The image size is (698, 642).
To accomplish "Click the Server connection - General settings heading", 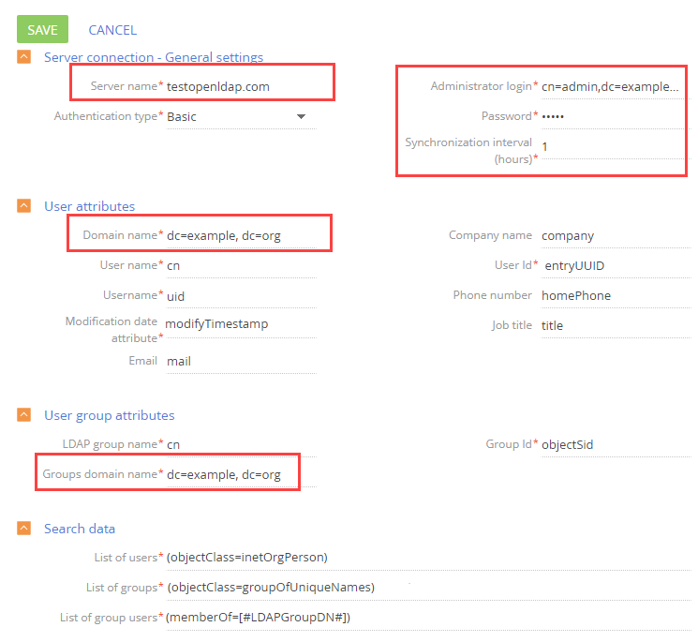I will (154, 57).
